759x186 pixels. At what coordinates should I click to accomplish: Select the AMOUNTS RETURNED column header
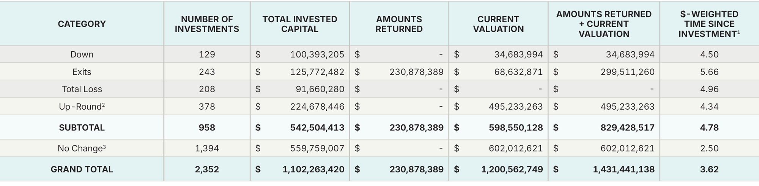click(x=399, y=24)
